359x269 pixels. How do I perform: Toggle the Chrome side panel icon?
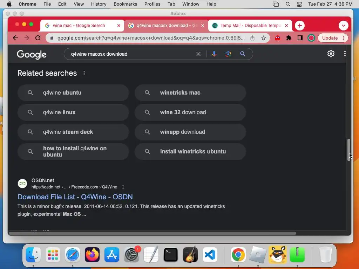pos(300,38)
